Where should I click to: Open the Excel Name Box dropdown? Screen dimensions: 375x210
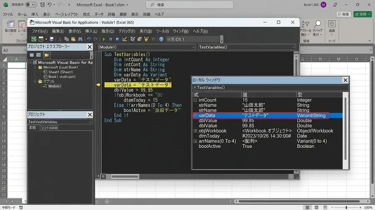pos(25,50)
